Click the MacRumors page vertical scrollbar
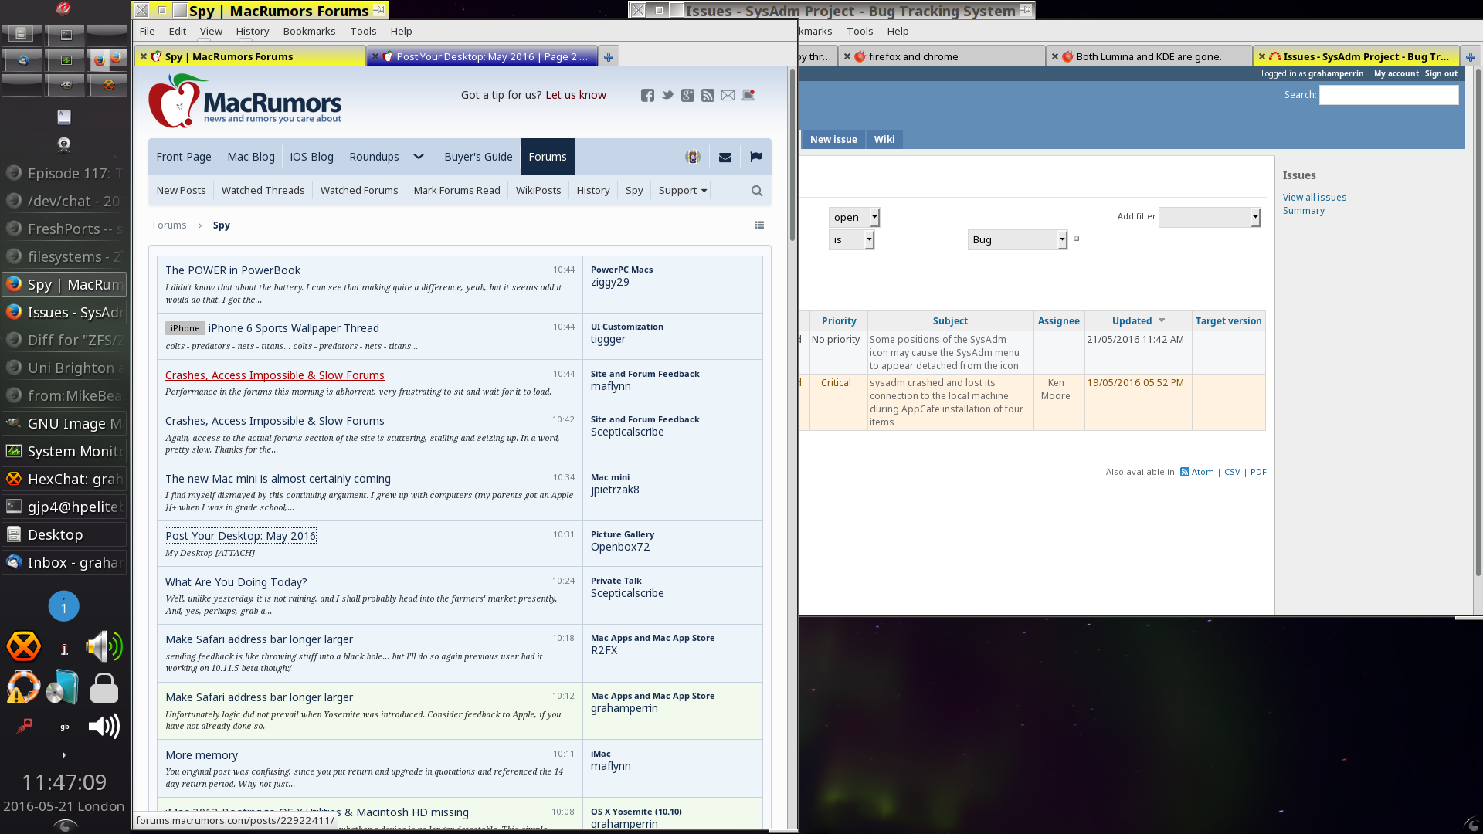Image resolution: width=1483 pixels, height=834 pixels. point(792,154)
